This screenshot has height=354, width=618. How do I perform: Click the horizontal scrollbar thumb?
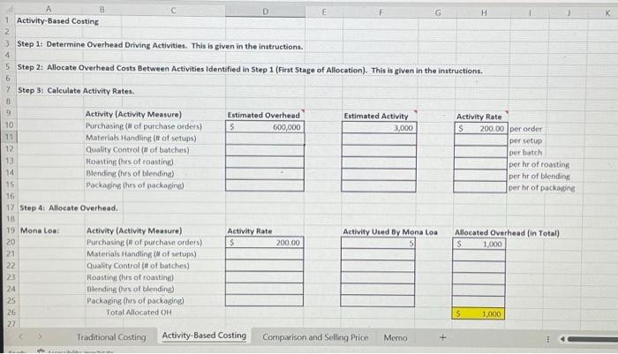pyautogui.click(x=592, y=339)
